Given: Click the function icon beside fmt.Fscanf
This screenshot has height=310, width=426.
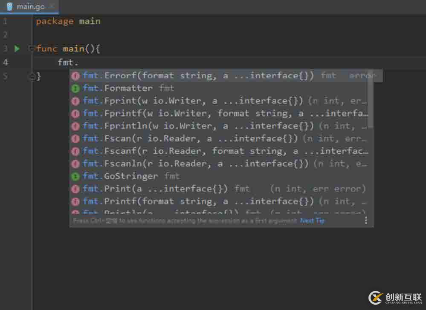Looking at the screenshot, I should (75, 151).
